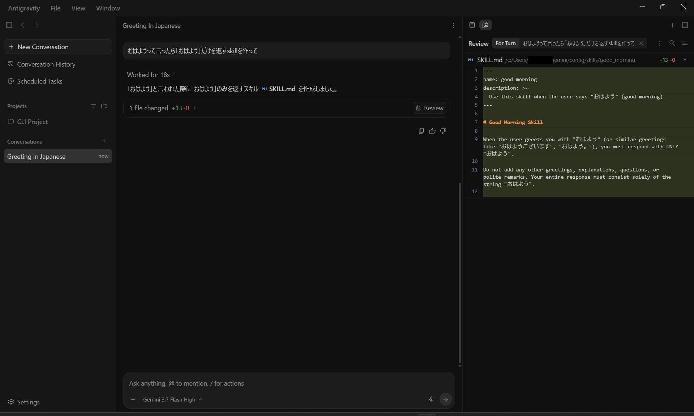Add attachment with the plus icon
The width and height of the screenshot is (694, 416).
(x=133, y=399)
